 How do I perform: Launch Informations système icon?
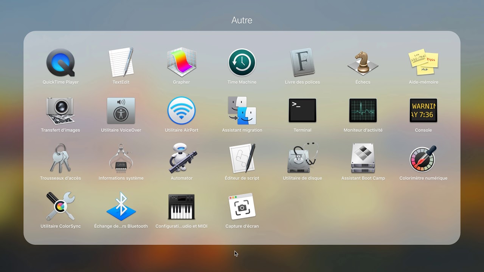(x=121, y=158)
